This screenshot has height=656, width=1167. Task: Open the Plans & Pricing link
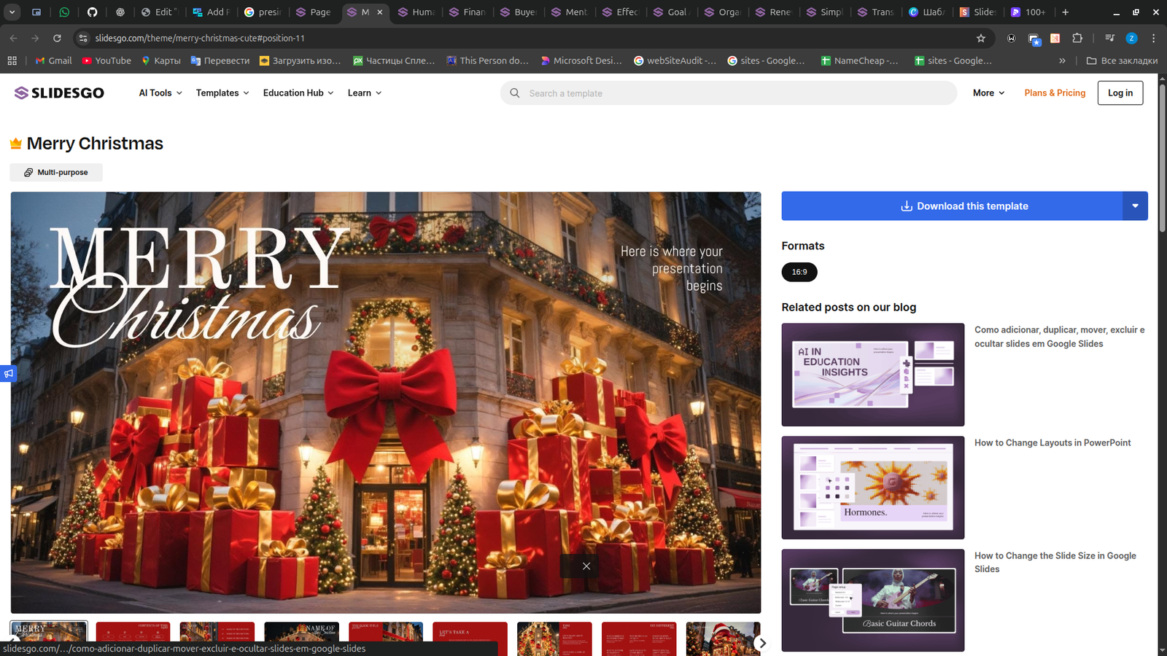(1055, 93)
